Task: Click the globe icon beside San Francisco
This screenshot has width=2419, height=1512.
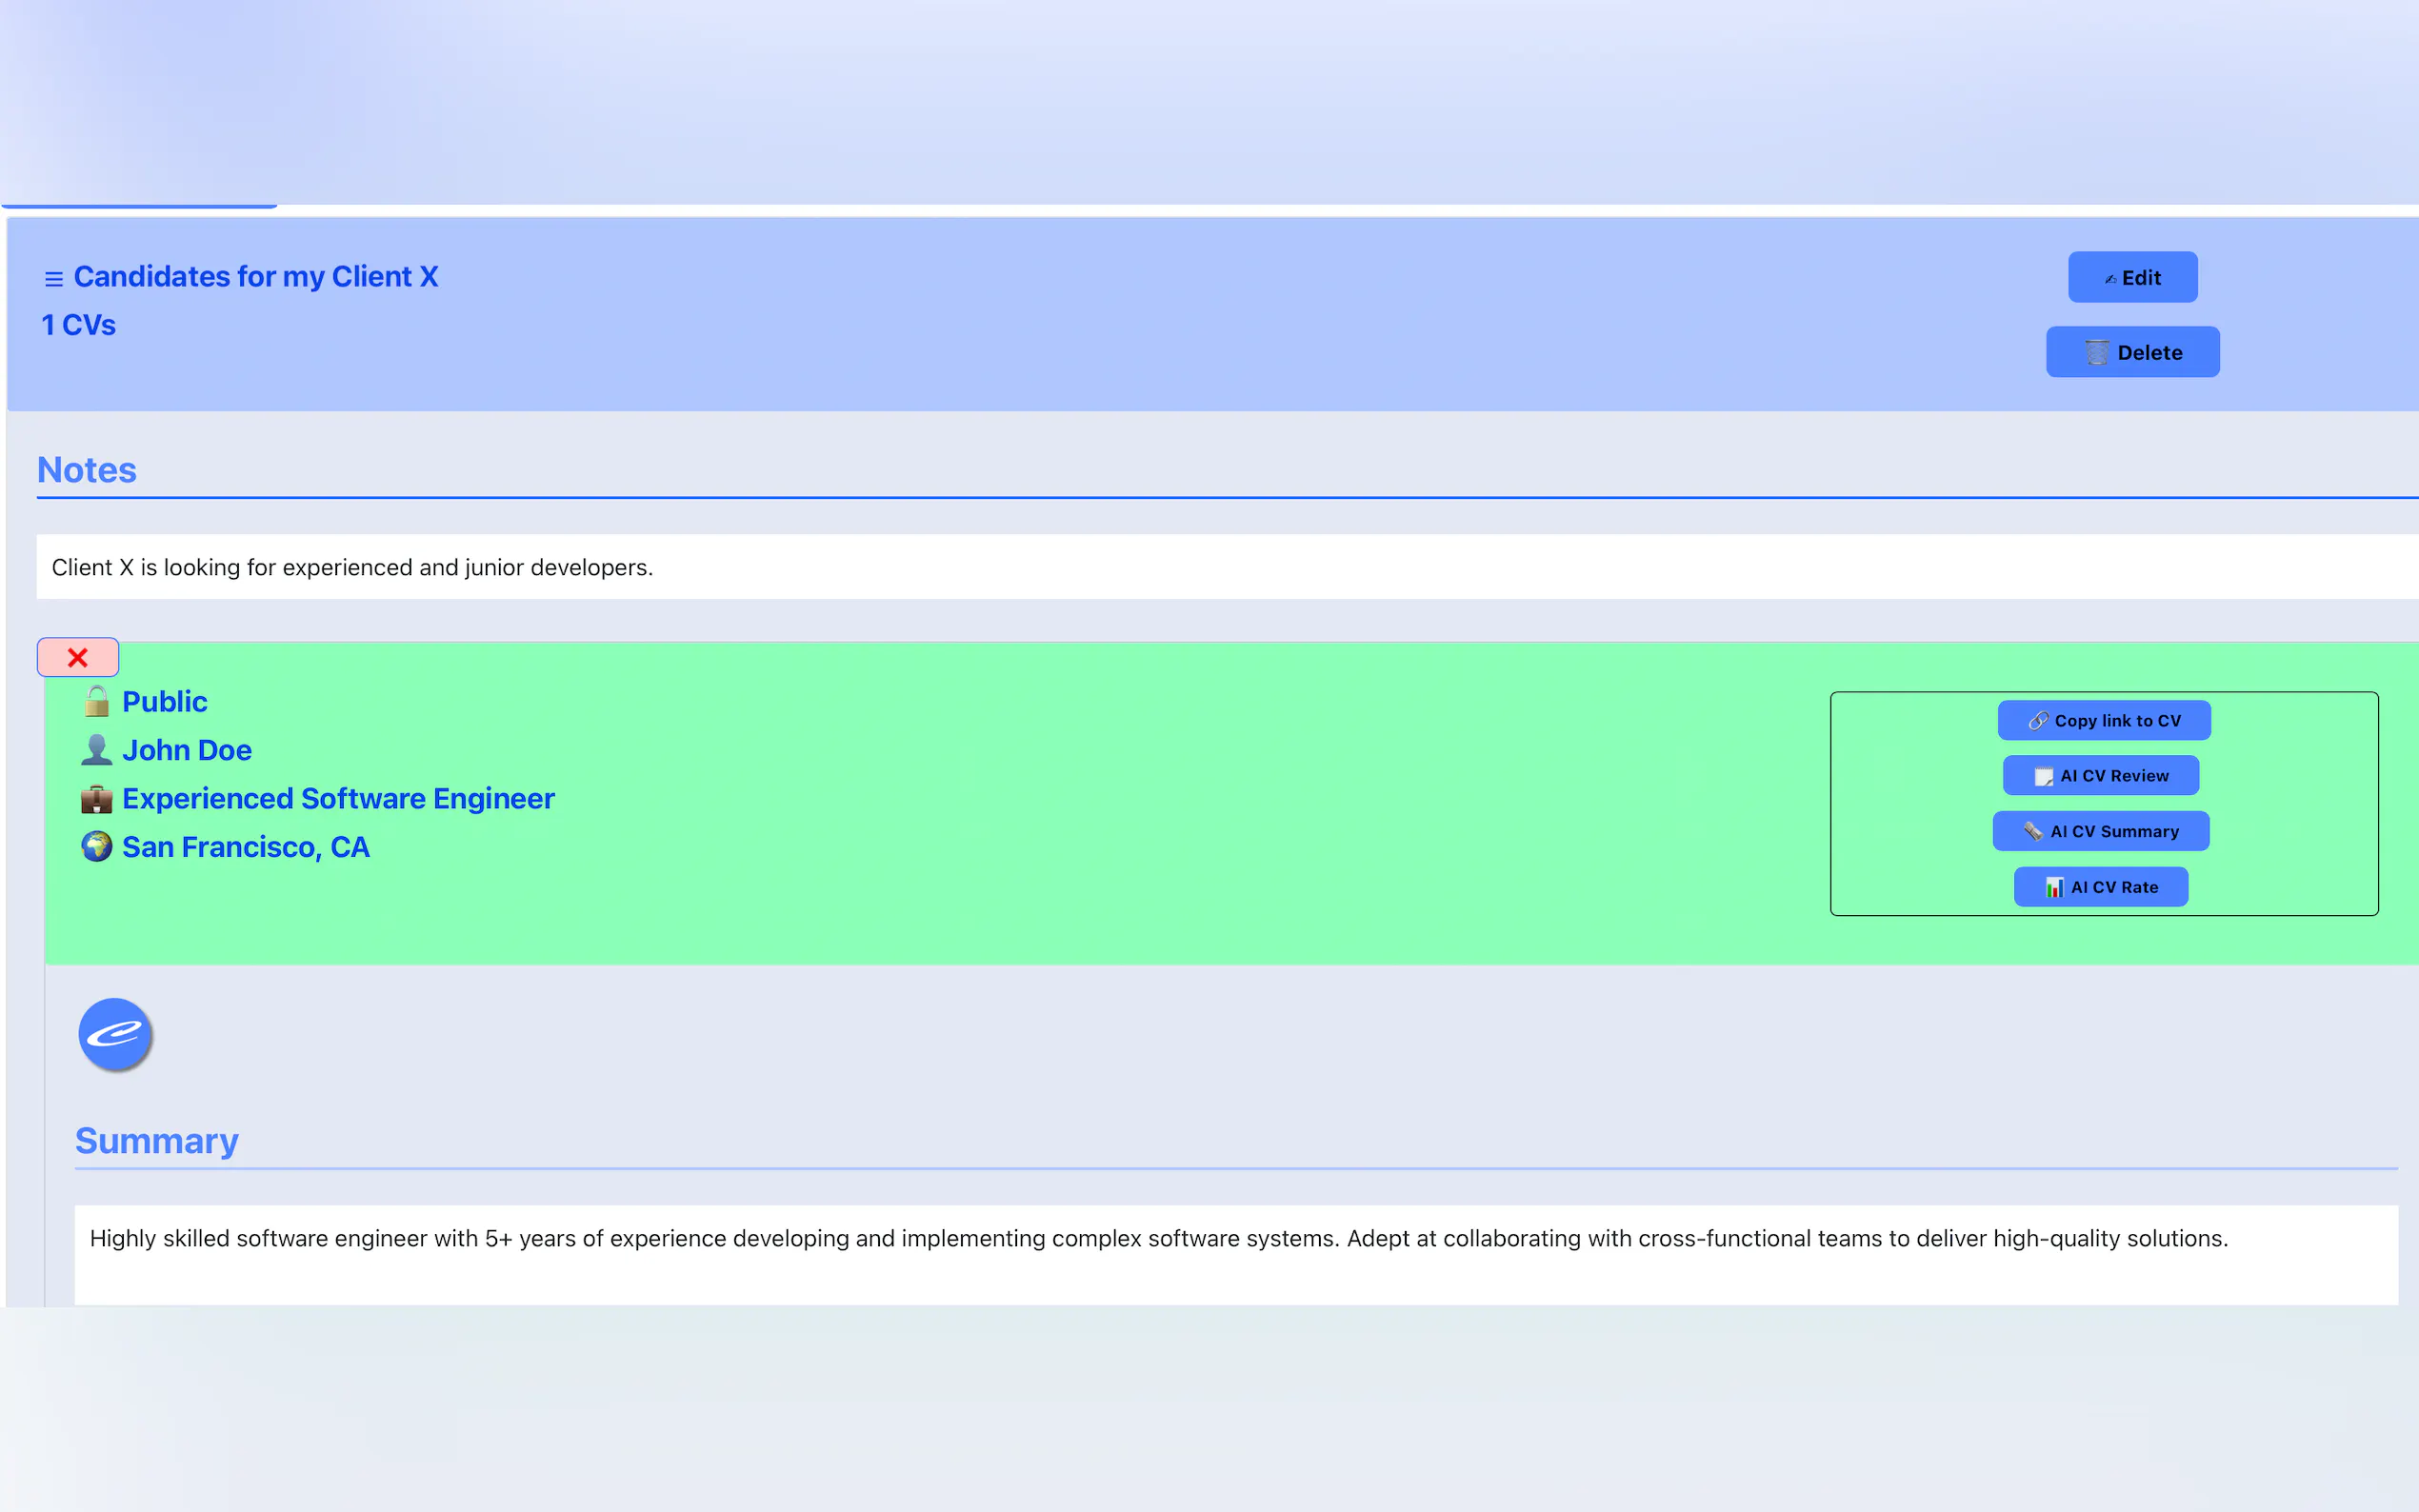Action: (x=97, y=846)
